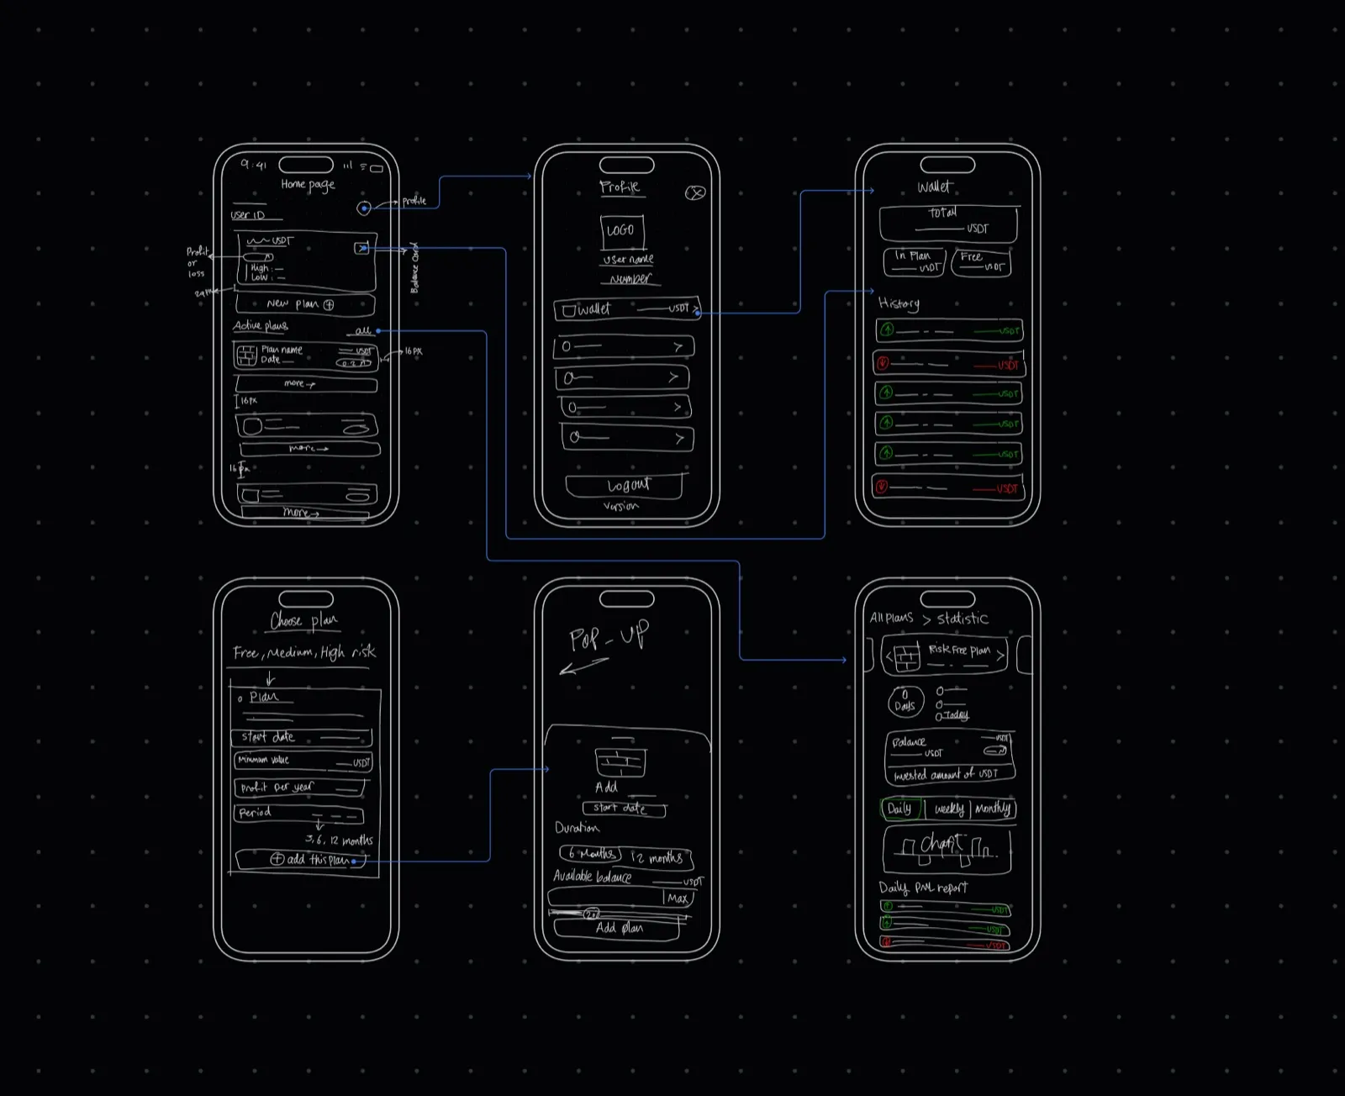Image resolution: width=1345 pixels, height=1096 pixels.
Task: Click the 'Active plans' heading
Action: pyautogui.click(x=261, y=325)
